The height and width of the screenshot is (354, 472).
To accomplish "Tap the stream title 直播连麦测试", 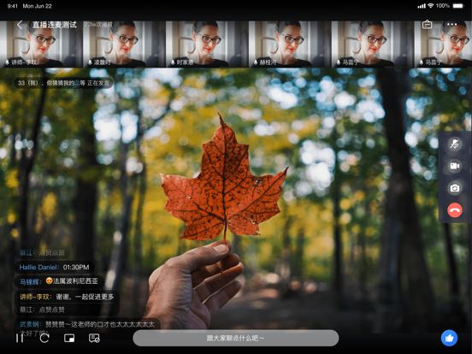I will point(55,25).
